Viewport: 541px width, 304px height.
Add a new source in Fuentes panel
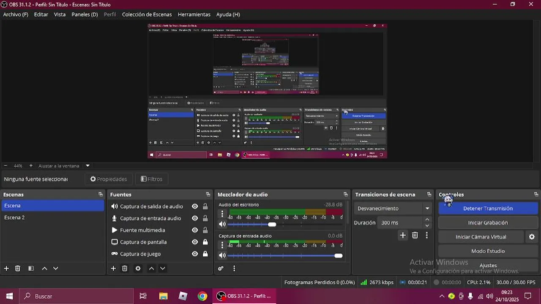[x=113, y=268]
